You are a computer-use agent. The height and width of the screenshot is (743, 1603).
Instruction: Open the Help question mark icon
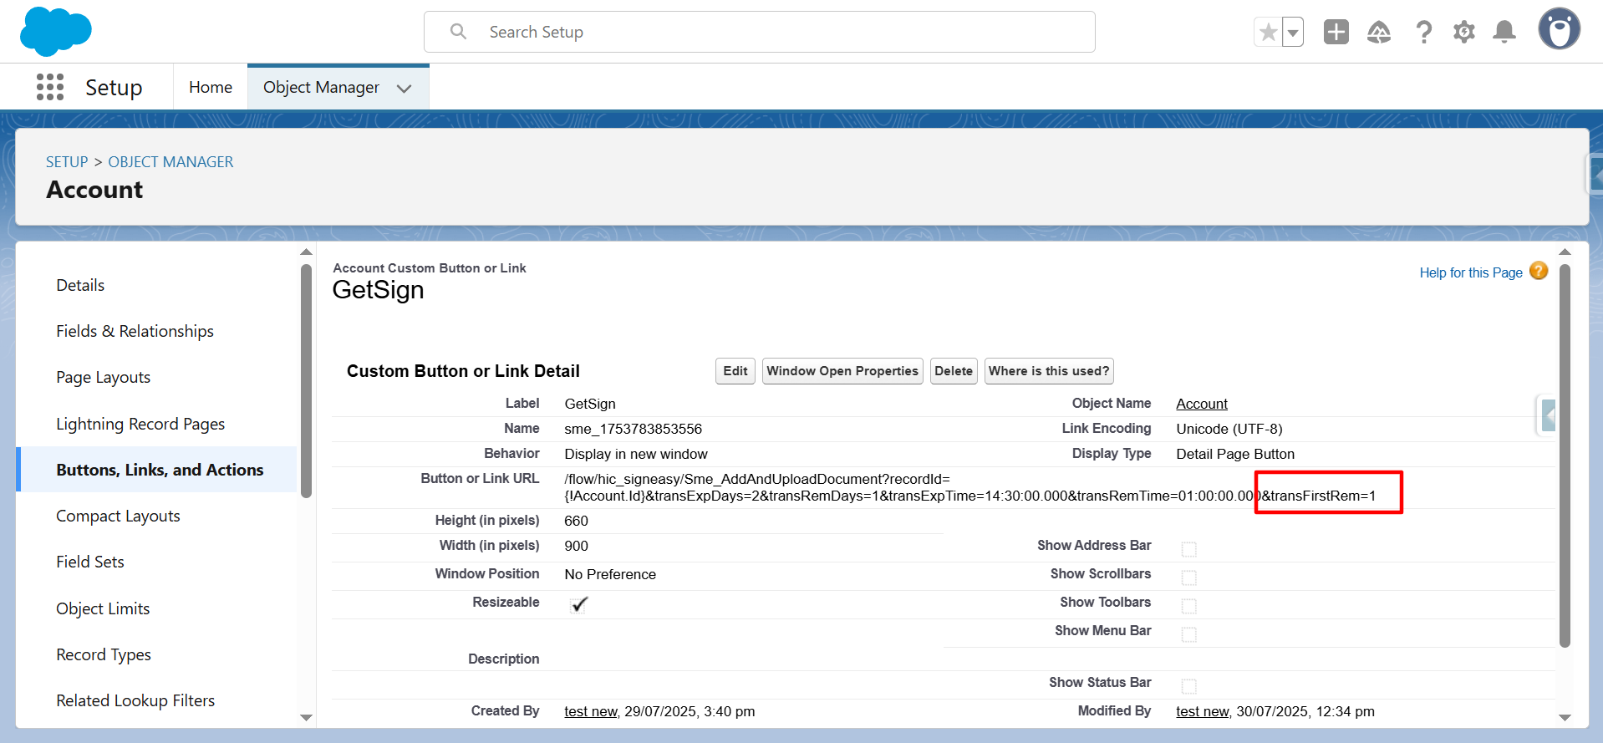[1423, 32]
